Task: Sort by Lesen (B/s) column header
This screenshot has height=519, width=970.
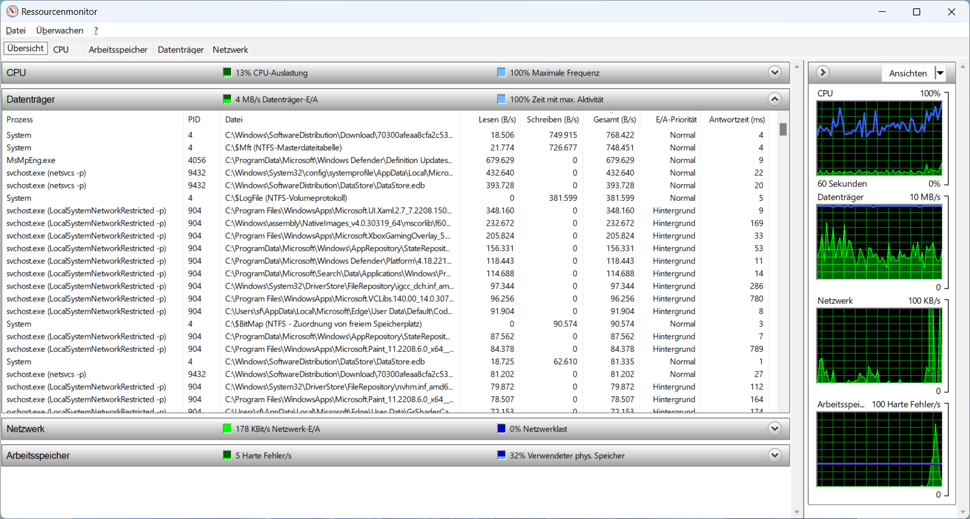Action: 491,120
